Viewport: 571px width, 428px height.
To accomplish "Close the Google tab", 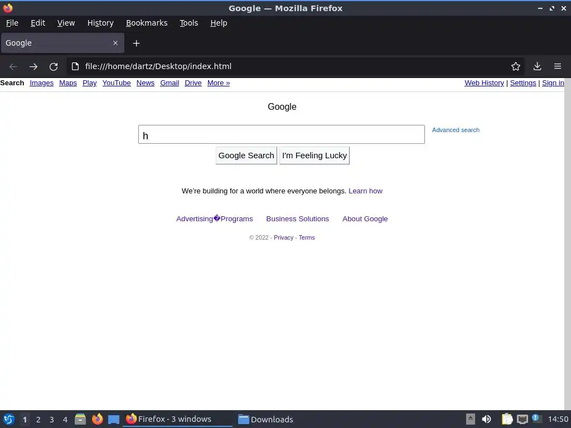I will click(x=115, y=43).
